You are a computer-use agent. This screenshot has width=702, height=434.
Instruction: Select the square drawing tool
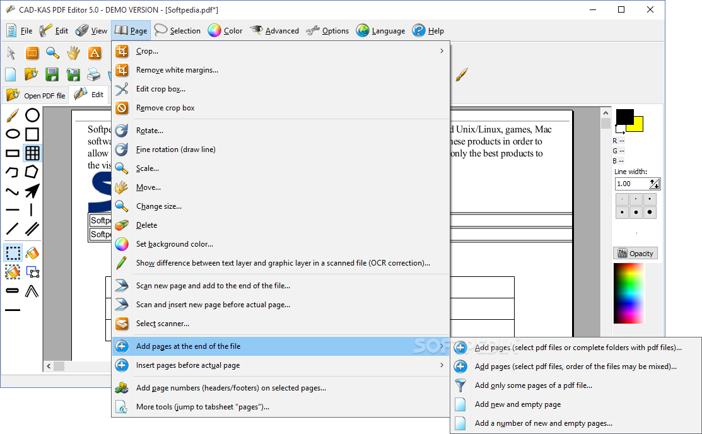pyautogui.click(x=32, y=134)
